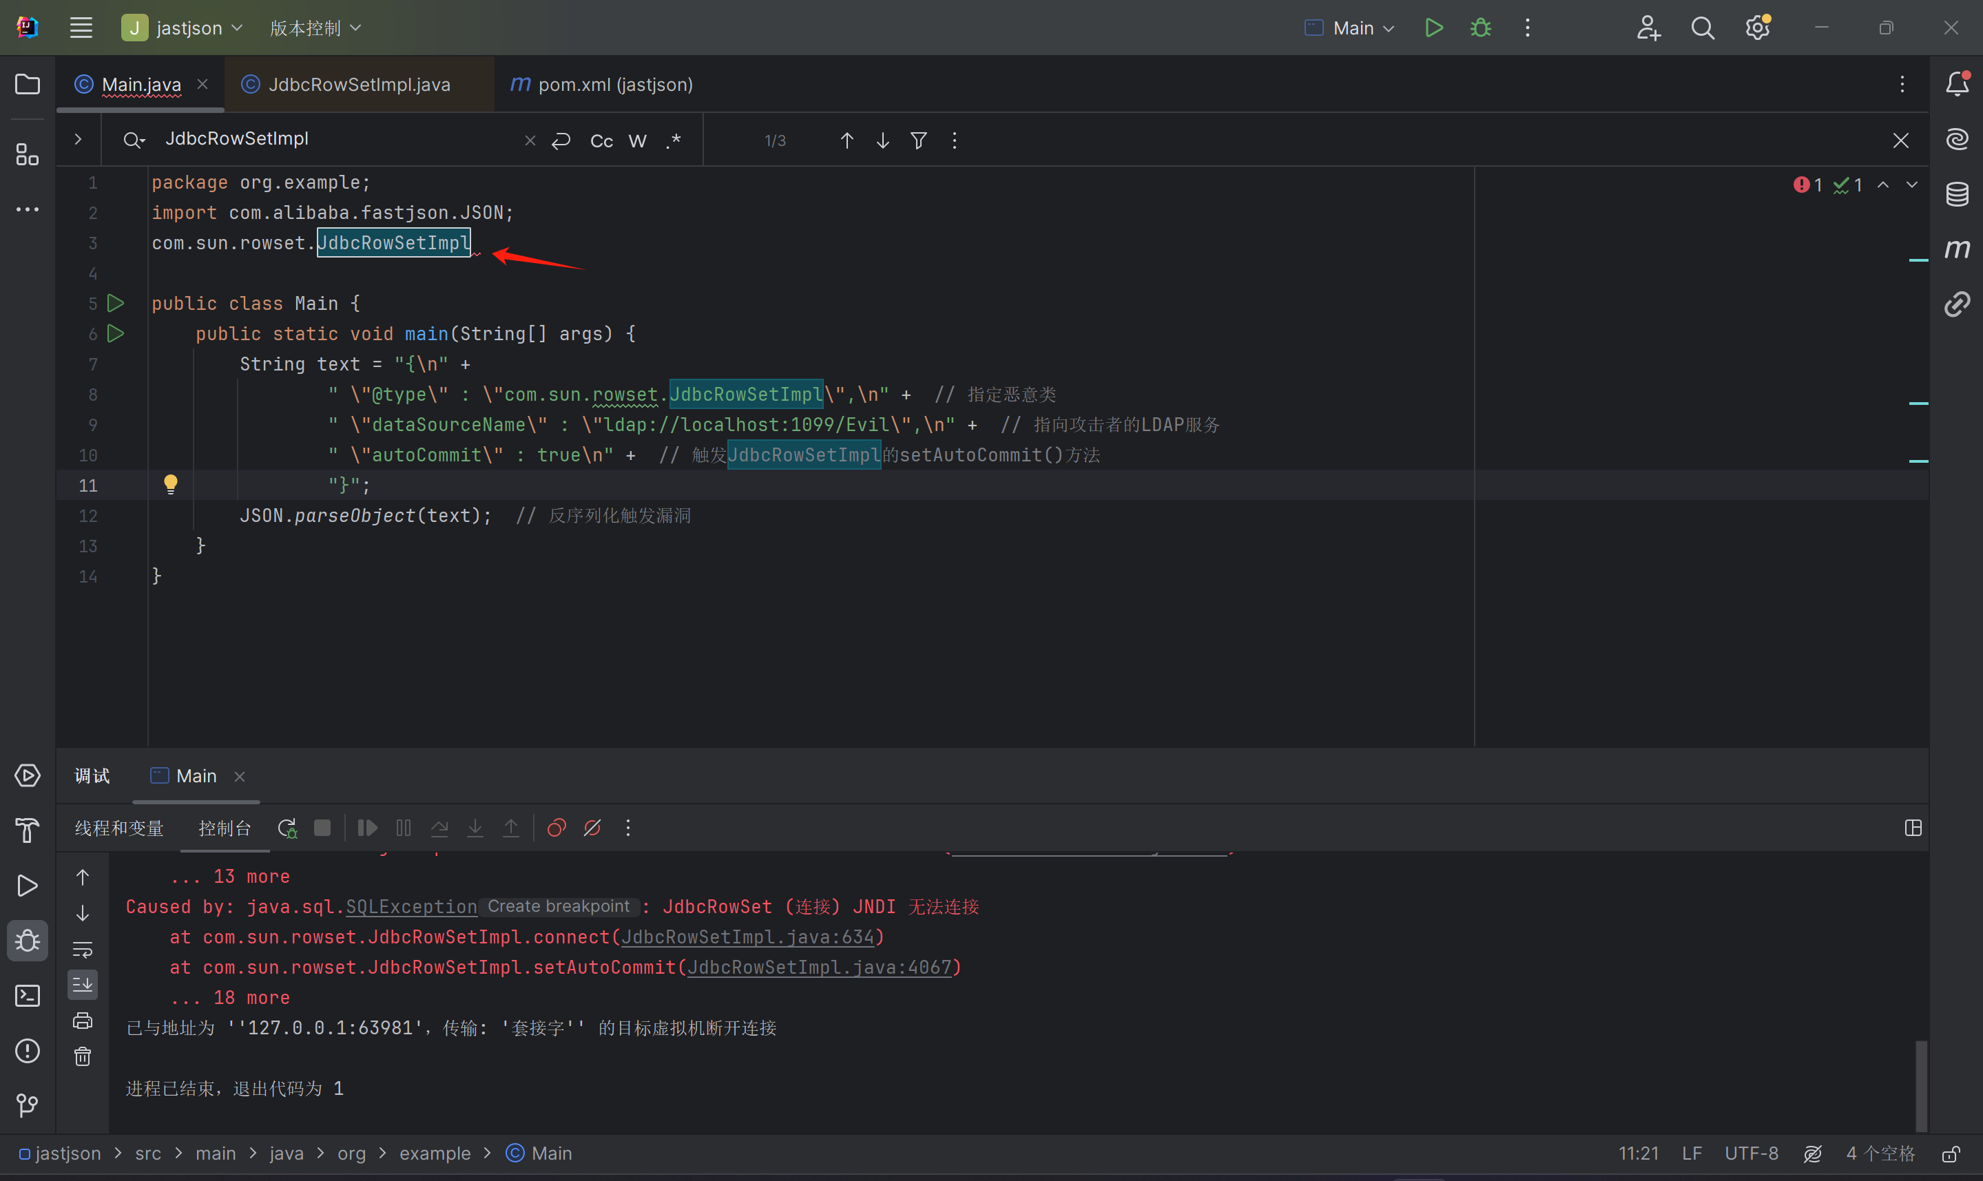Toggle match case (Cc) in search
This screenshot has height=1181, width=1983.
pyautogui.click(x=601, y=141)
